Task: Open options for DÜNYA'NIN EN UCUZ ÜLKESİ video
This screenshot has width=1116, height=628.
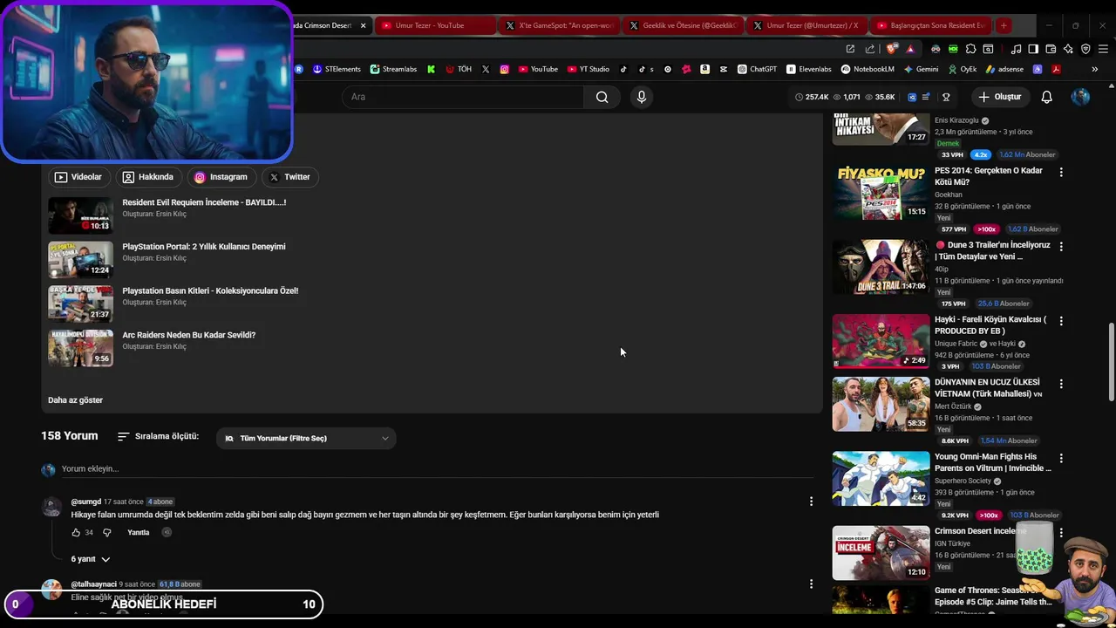Action: pos(1061,384)
